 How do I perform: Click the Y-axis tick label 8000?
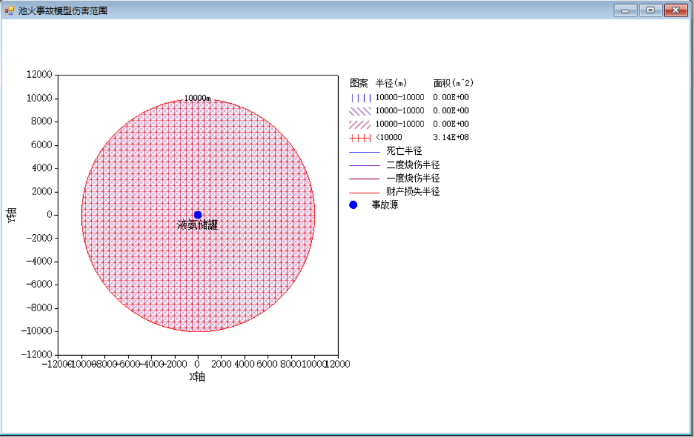42,121
